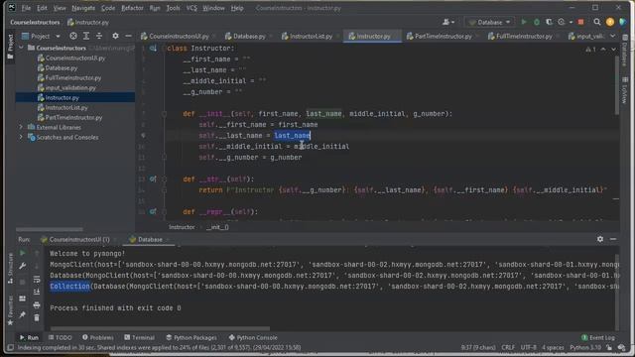Hide the Project tool window

(128, 36)
